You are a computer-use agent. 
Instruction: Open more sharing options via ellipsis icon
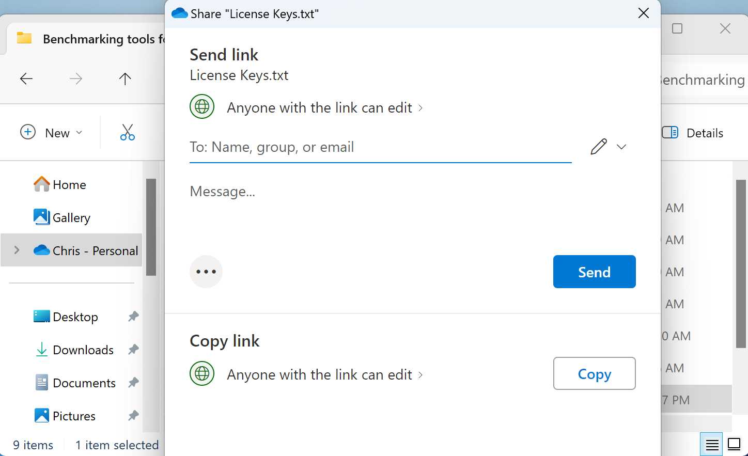[x=206, y=271]
